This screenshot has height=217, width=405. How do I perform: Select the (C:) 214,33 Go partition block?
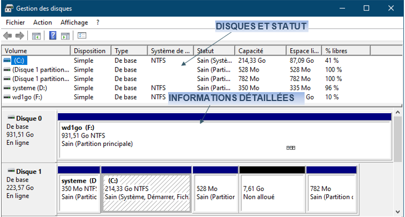click(146, 189)
